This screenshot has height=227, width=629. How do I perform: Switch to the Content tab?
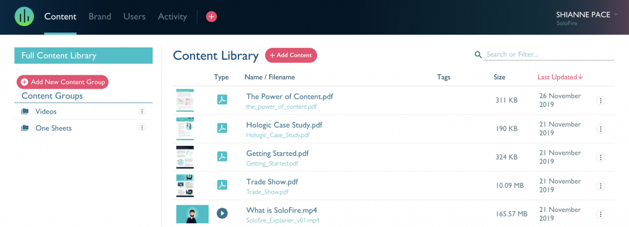click(60, 17)
